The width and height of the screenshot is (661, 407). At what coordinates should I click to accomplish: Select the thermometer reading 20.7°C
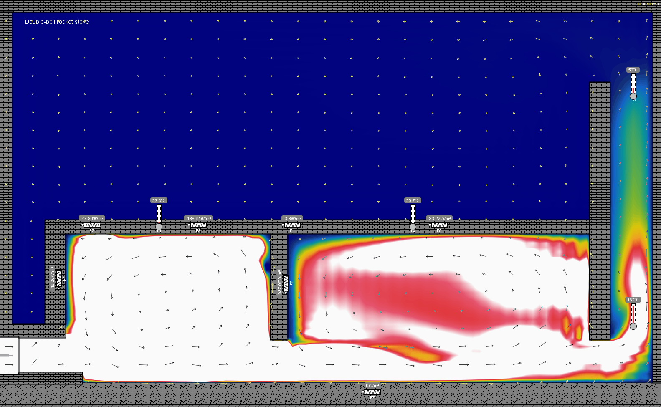[413, 215]
